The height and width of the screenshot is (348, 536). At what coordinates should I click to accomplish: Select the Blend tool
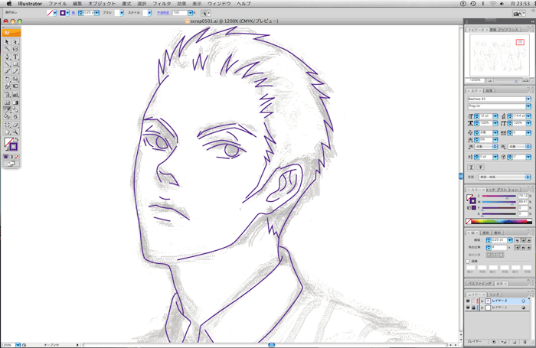pyautogui.click(x=15, y=109)
